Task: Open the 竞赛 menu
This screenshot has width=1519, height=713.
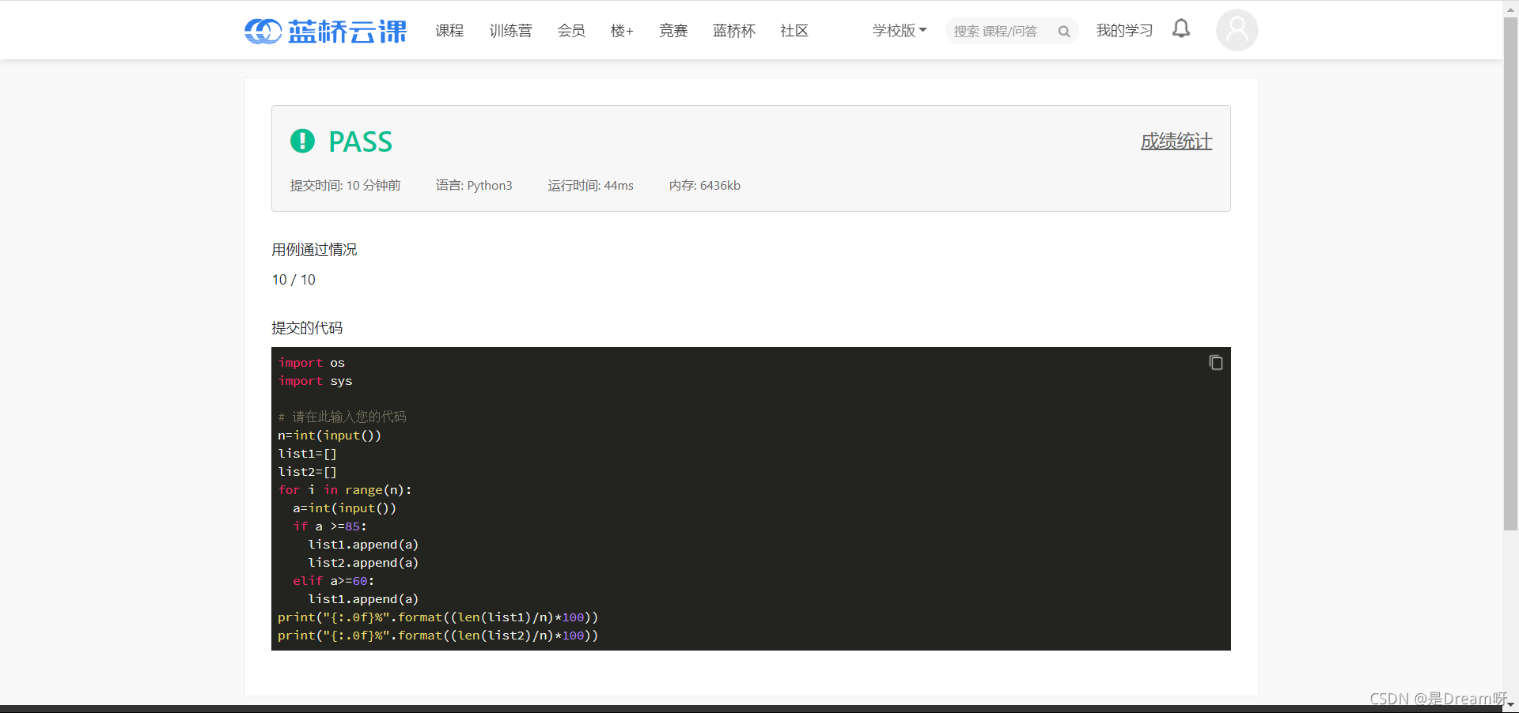Action: [673, 31]
